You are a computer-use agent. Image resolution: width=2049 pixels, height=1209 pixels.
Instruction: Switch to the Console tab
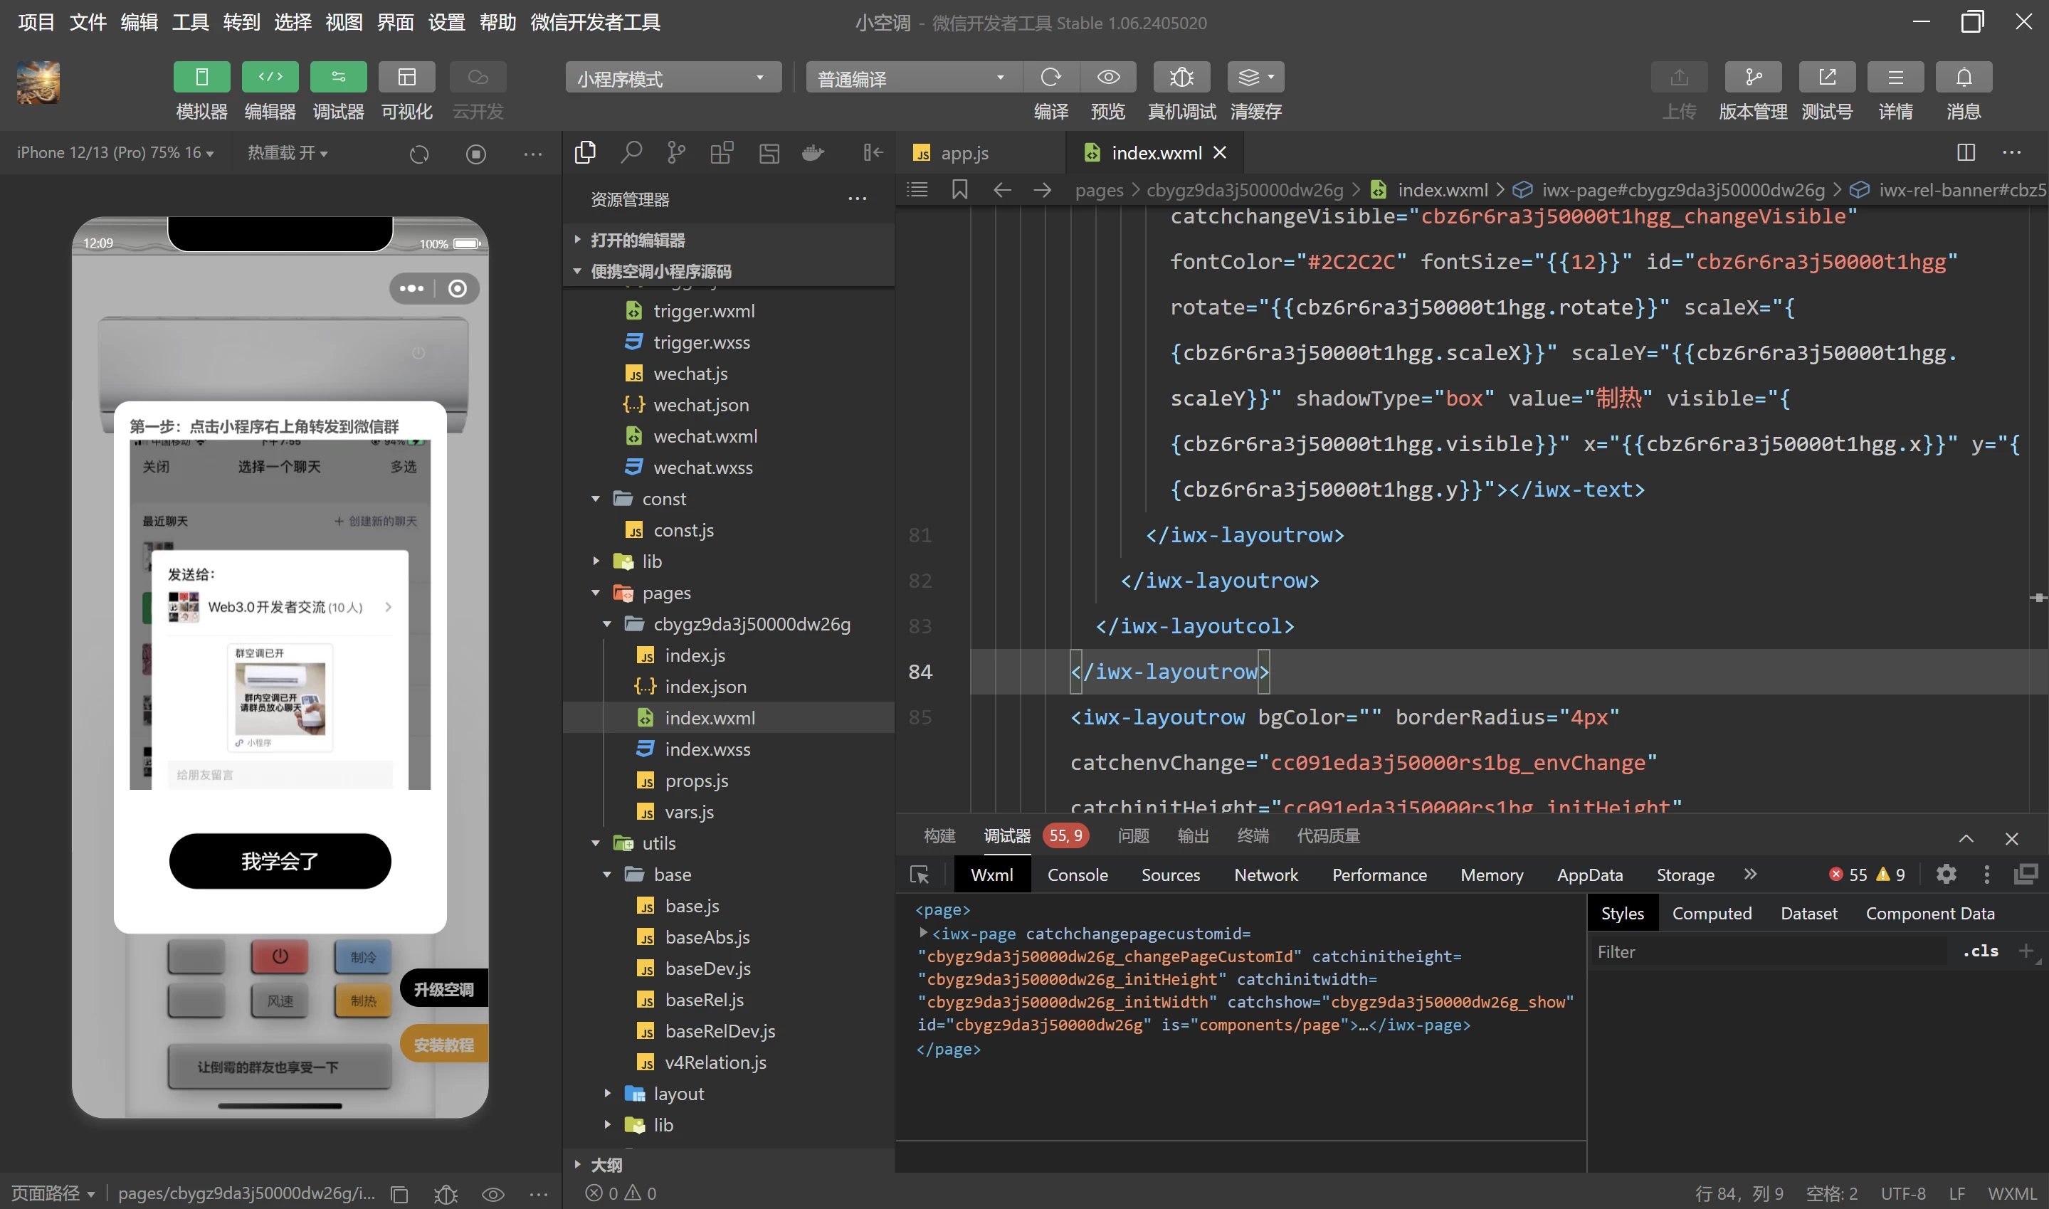pyautogui.click(x=1077, y=875)
